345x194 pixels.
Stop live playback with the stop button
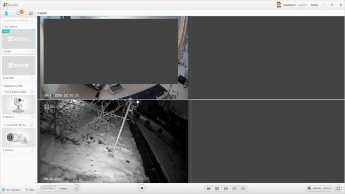click(142, 188)
